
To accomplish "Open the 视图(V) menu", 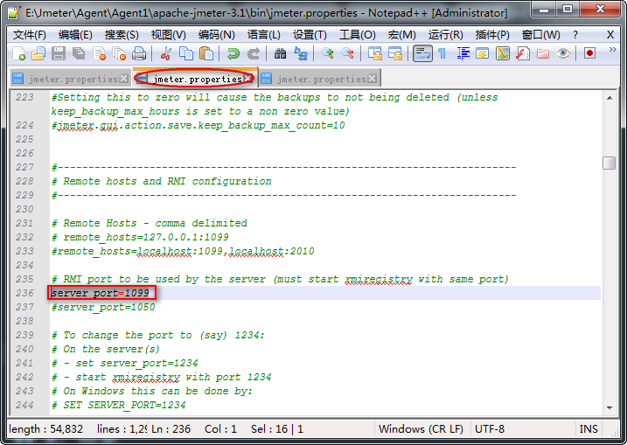I will 169,35.
